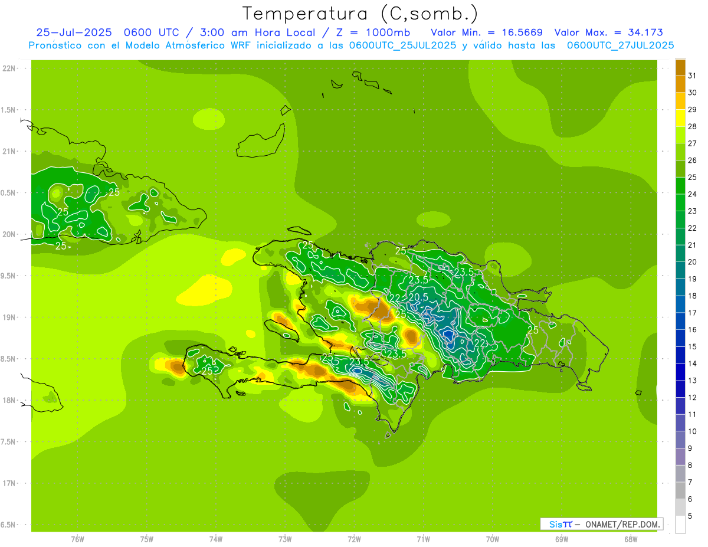708x547 pixels.
Task: Select the legend swatch between 26 and 27
Action: (x=680, y=152)
